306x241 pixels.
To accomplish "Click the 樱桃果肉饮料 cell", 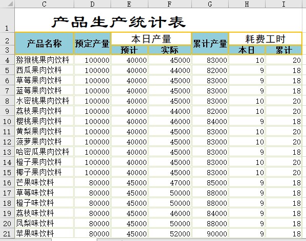I will (45, 122).
